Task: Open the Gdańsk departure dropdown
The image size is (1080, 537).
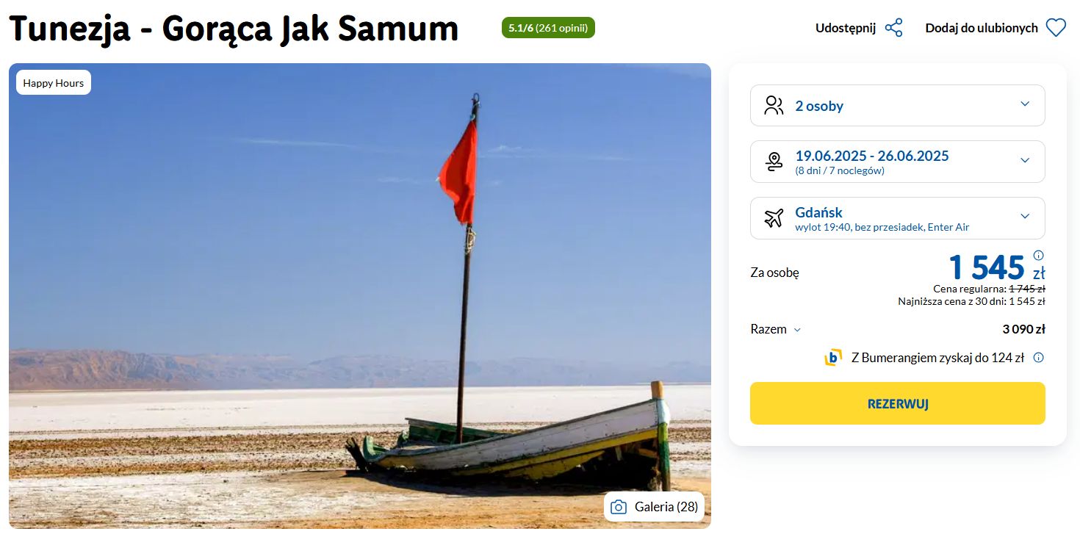Action: coord(897,217)
